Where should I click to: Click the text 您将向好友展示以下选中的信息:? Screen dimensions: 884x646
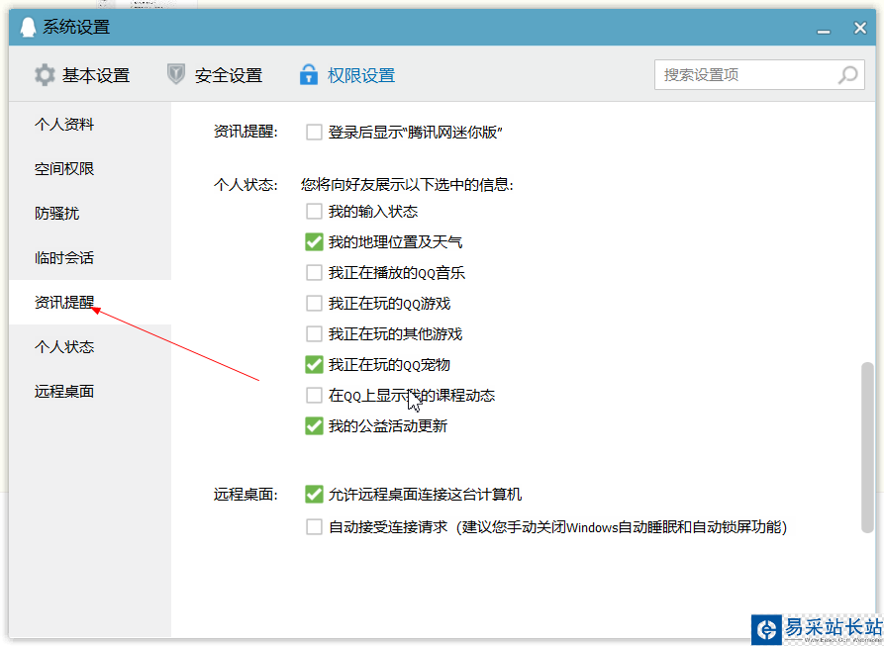(407, 185)
